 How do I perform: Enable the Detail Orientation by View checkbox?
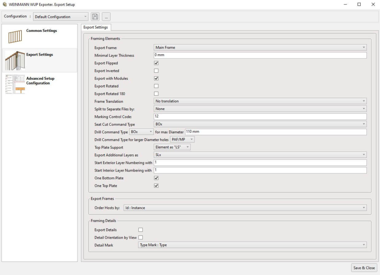[x=141, y=238]
